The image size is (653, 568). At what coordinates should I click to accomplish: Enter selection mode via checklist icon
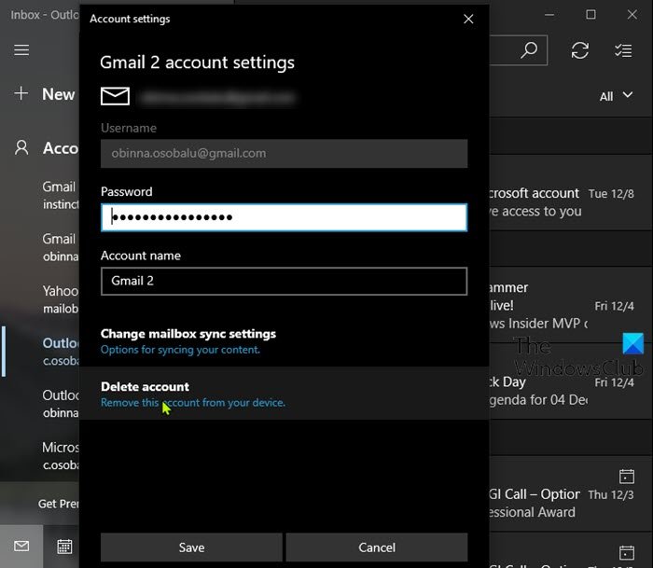(x=623, y=50)
